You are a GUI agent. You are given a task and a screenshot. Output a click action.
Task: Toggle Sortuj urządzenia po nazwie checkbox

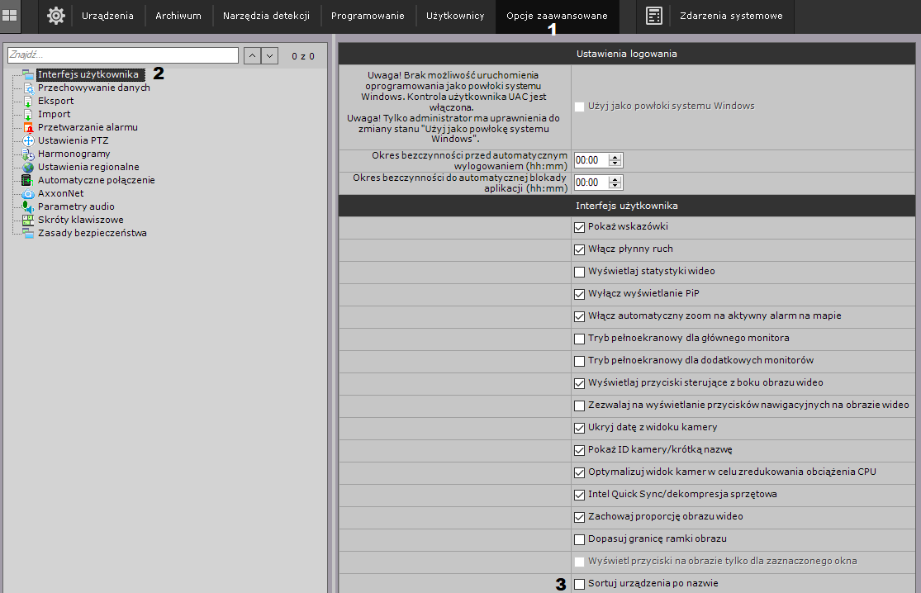[579, 583]
